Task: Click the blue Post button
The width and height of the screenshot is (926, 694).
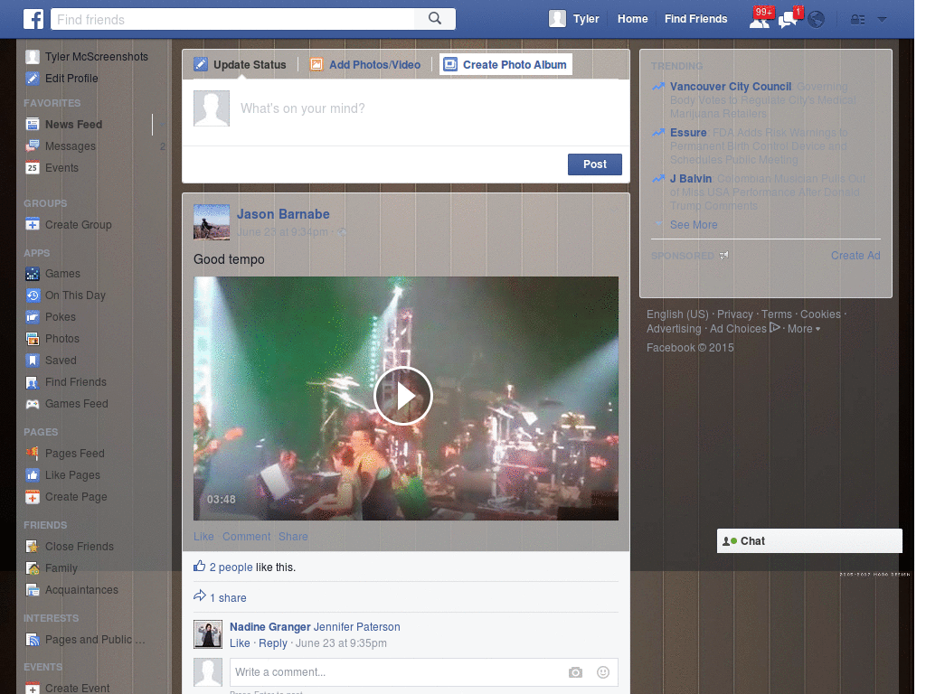Action: click(x=595, y=164)
